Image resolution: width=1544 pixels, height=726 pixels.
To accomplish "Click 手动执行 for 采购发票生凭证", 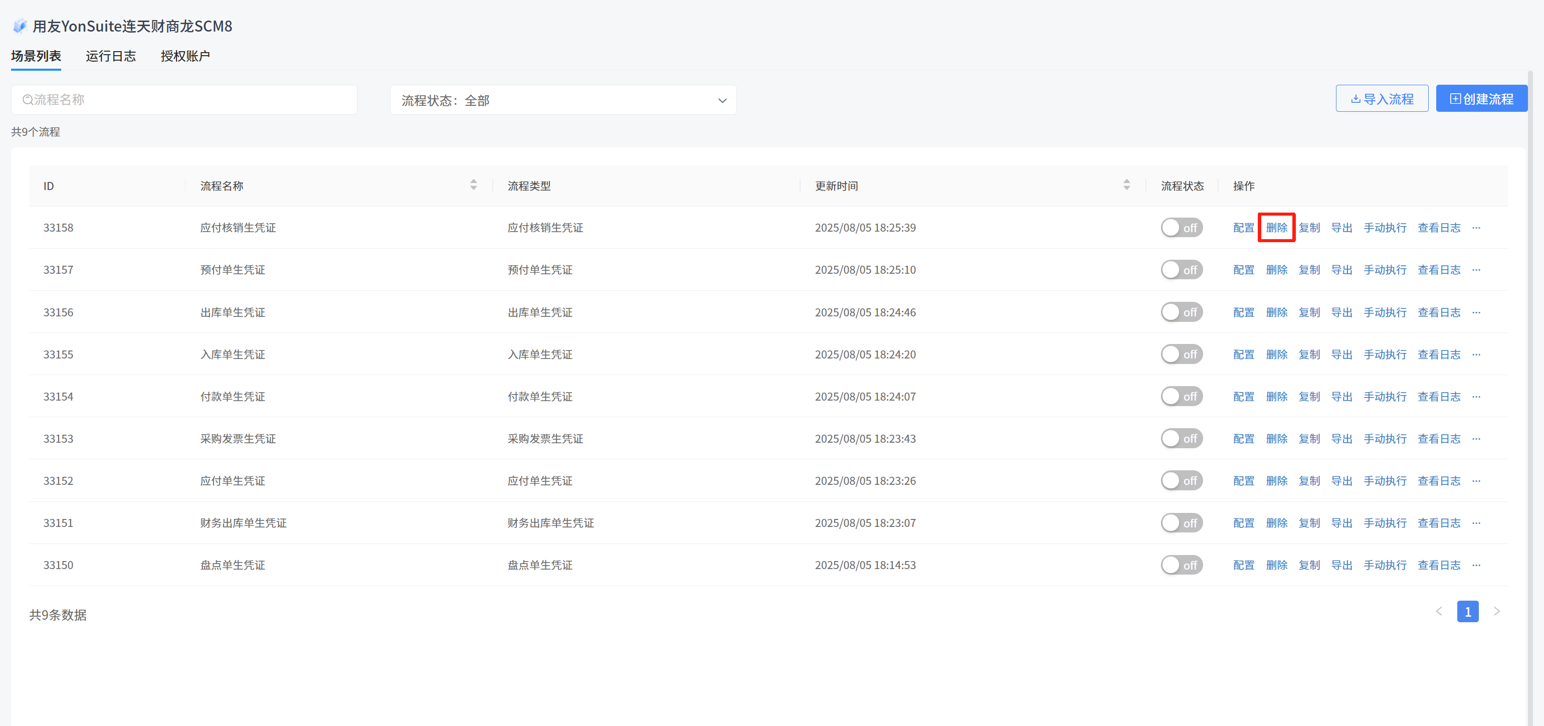I will pyautogui.click(x=1385, y=439).
